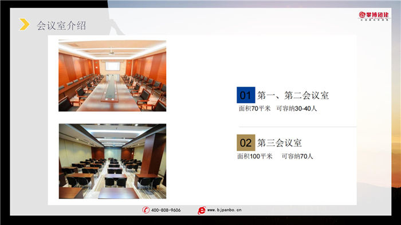
Task: Click the www.bjpanbo.cn website link
Action: point(225,210)
